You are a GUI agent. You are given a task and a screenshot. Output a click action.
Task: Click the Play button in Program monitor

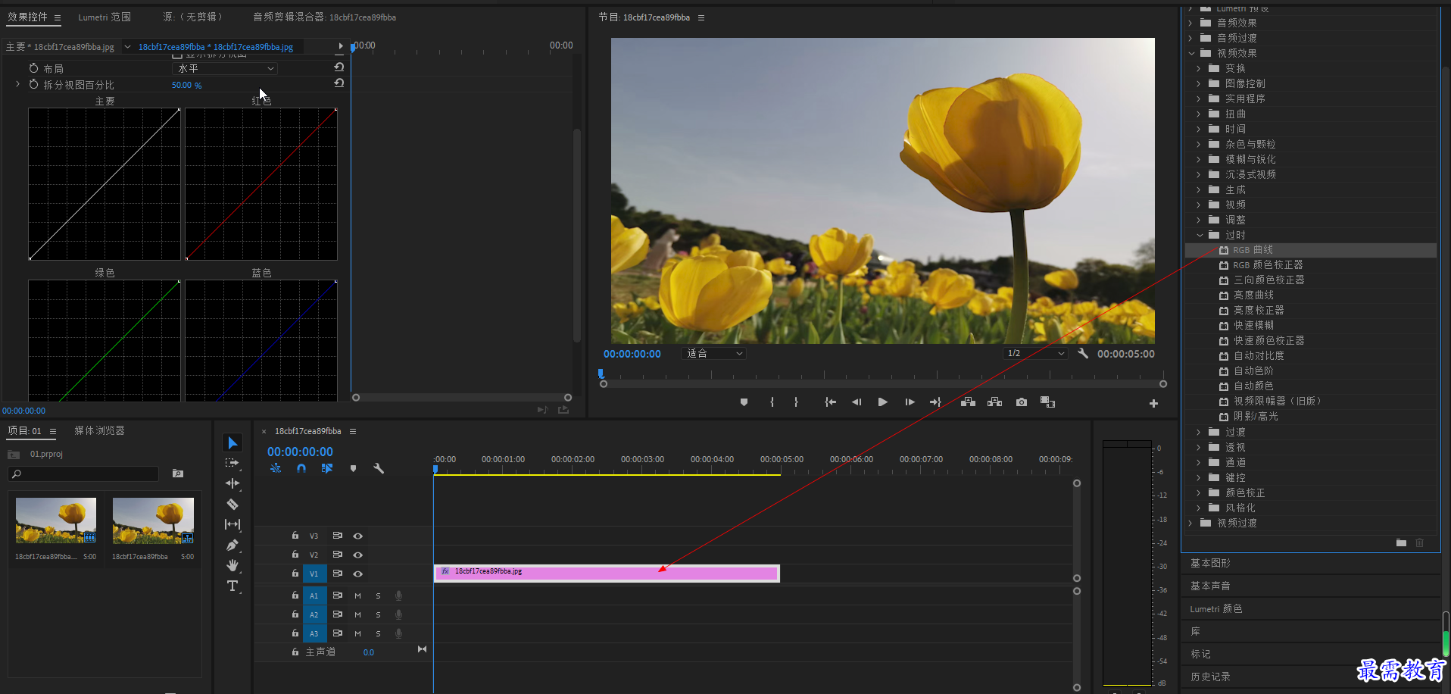point(882,402)
